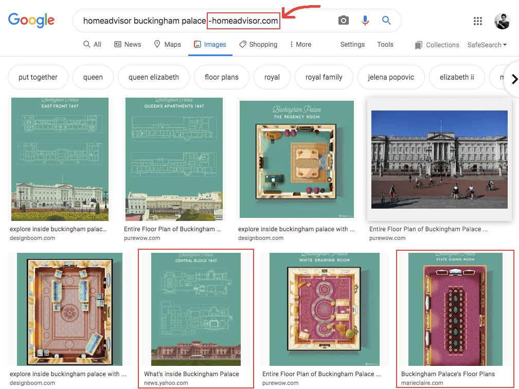Image resolution: width=519 pixels, height=389 pixels.
Task: Click title under Queen's Apartments image
Action: click(172, 229)
